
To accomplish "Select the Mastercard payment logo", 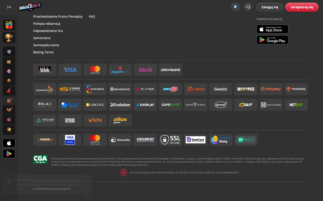I will [x=95, y=70].
